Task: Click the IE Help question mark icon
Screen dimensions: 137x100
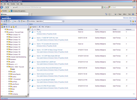Action: point(133,14)
